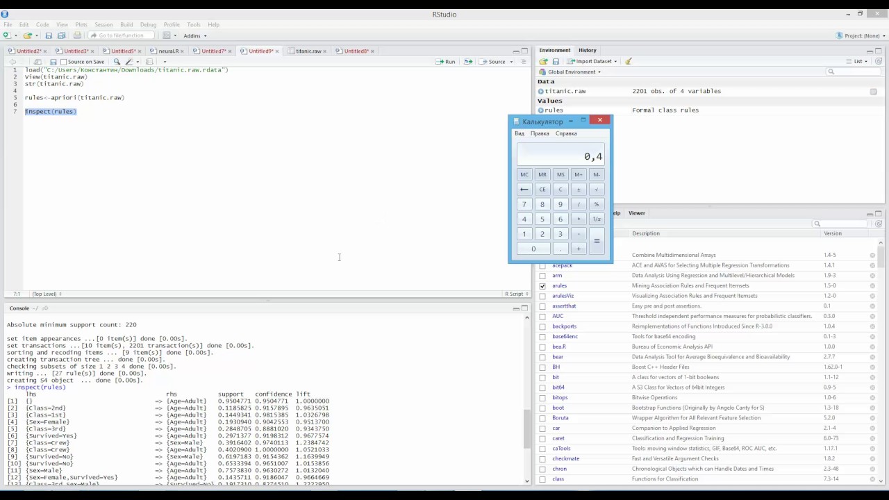The image size is (889, 500).
Task: Check the AUC package checkbox
Action: pos(542,316)
